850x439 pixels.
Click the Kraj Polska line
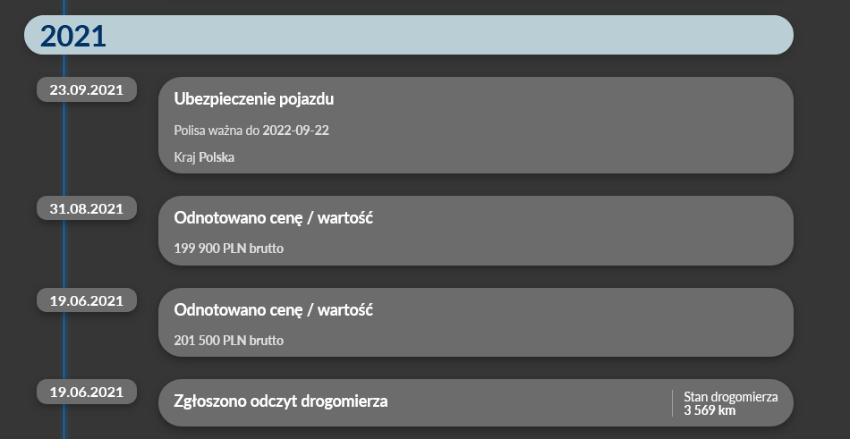pos(204,157)
